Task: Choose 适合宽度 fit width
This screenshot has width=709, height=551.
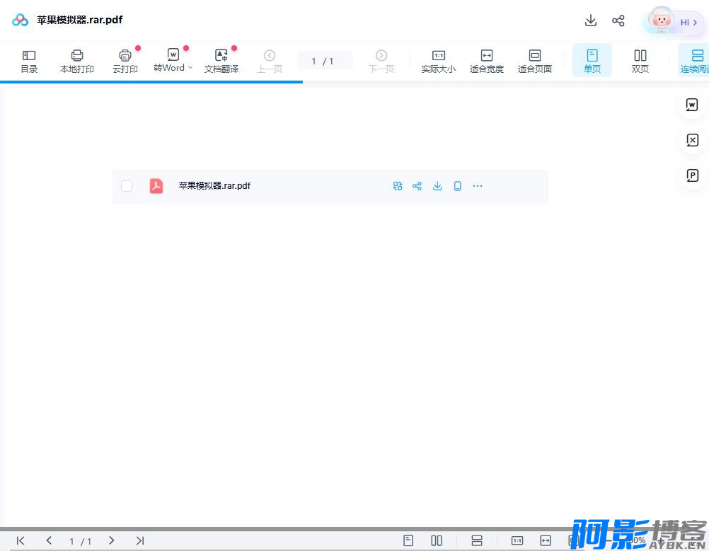Action: (487, 61)
